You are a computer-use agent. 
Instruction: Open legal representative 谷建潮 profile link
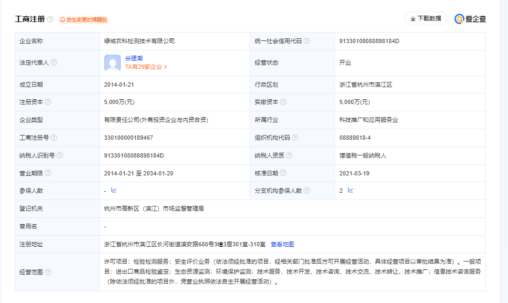pos(134,58)
